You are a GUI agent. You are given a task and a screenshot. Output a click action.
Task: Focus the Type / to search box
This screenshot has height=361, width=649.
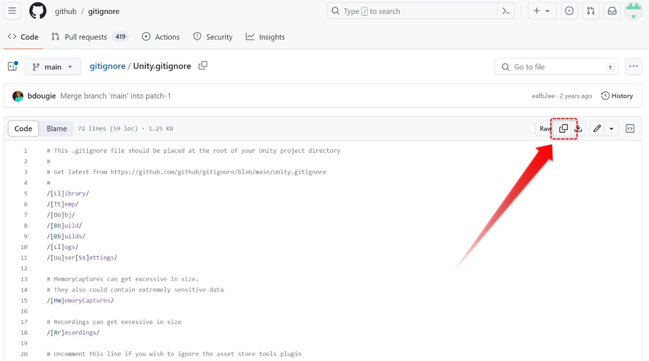420,11
